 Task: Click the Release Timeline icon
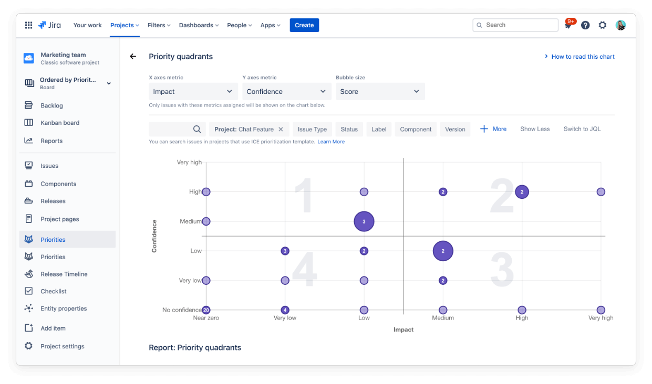[x=29, y=274]
